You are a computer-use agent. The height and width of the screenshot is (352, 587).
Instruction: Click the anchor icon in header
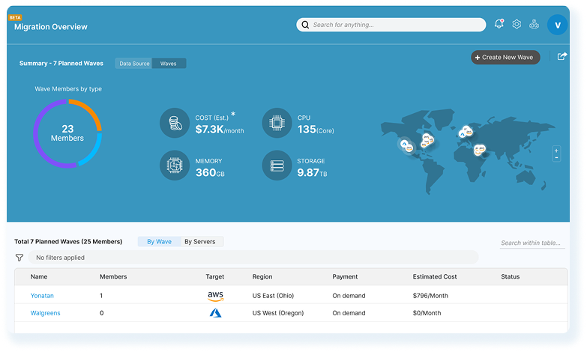[534, 24]
